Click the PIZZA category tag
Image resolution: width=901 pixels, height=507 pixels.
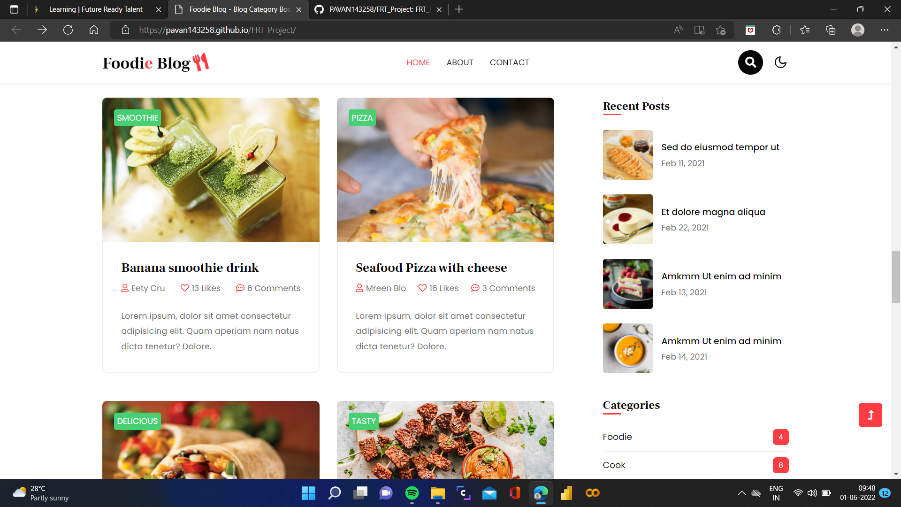pos(362,118)
